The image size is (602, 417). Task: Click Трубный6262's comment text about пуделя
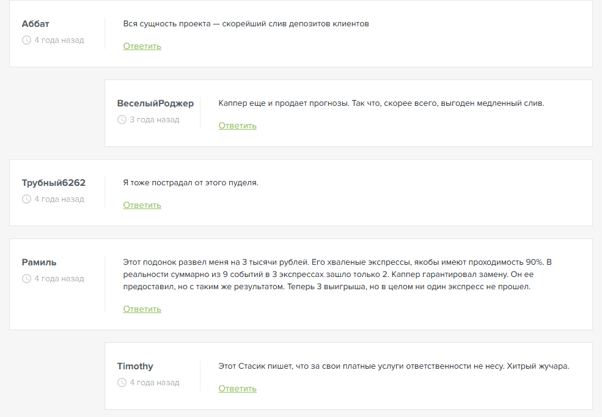pos(191,183)
